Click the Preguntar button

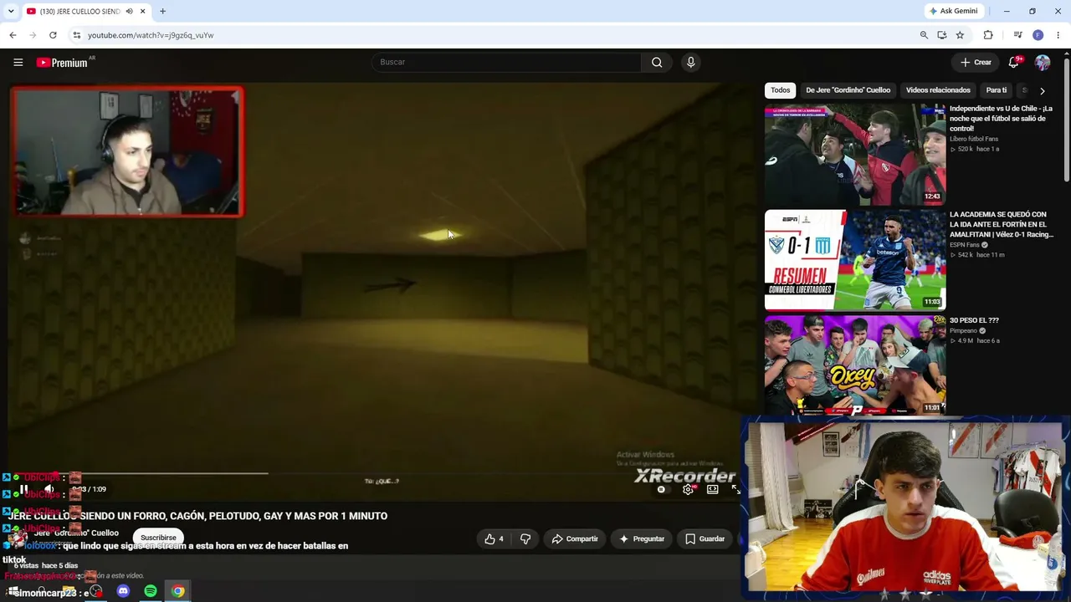coord(641,539)
